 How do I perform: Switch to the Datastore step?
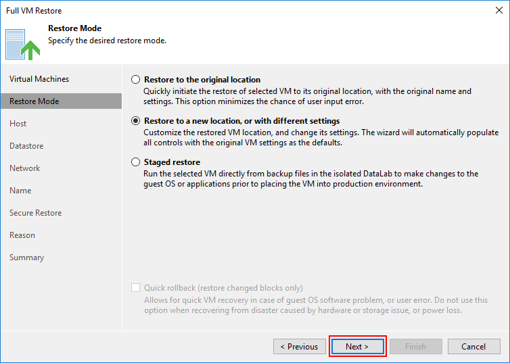pos(26,146)
